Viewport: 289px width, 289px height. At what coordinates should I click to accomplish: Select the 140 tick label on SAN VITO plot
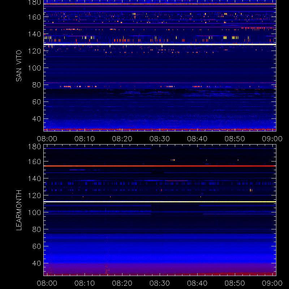pos(34,34)
